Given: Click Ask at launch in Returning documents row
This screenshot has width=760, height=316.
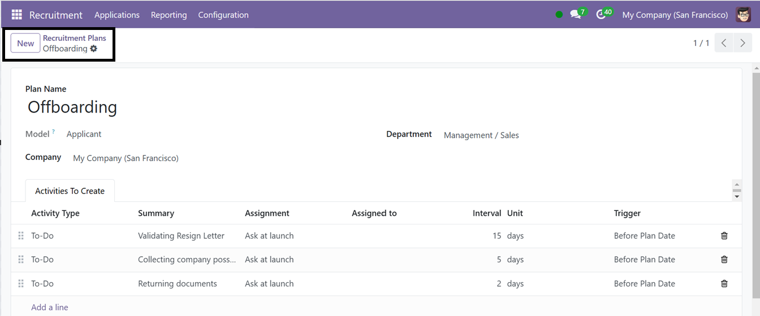Looking at the screenshot, I should [269, 283].
